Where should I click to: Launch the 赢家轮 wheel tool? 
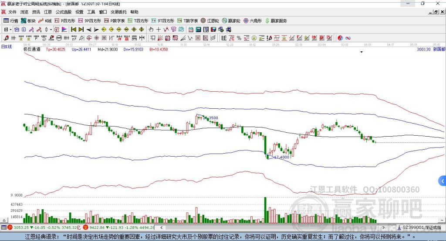click(231, 21)
